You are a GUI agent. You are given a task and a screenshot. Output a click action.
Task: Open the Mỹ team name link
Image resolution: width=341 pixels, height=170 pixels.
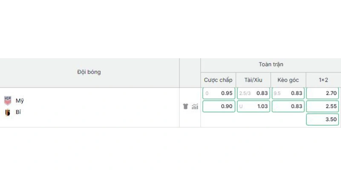pos(20,101)
